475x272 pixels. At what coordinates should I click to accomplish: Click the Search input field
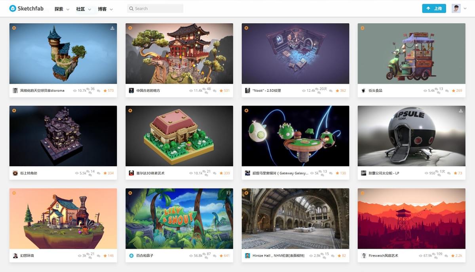(x=155, y=8)
